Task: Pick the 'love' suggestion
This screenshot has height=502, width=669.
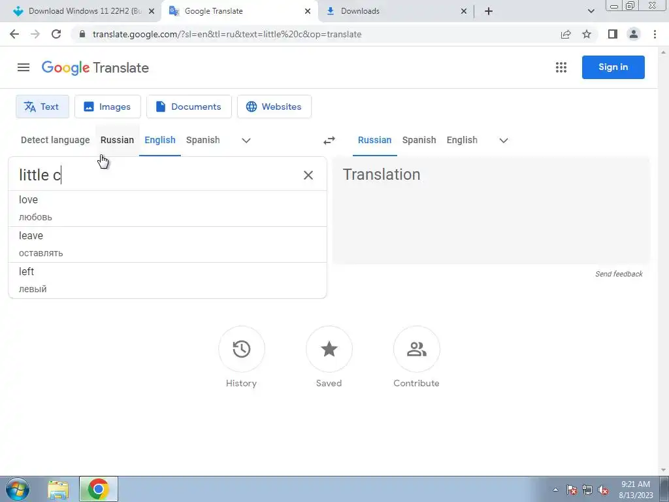Action: (x=168, y=209)
